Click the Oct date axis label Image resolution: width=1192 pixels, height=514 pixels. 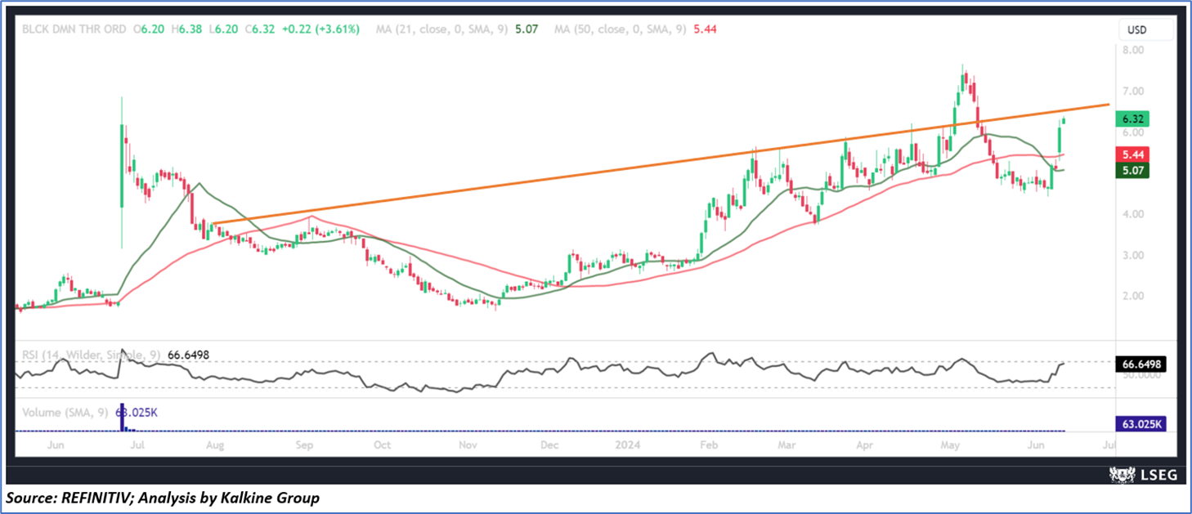[382, 446]
